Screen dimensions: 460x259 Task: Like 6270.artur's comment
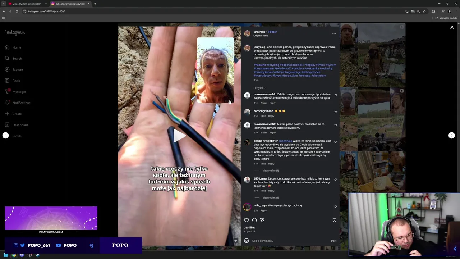336,180
